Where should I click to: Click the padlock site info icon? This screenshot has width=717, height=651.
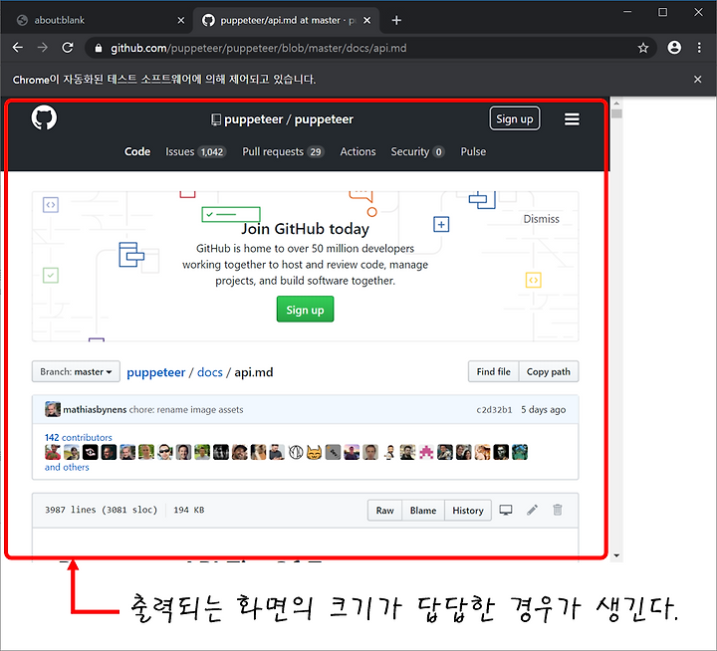99,48
